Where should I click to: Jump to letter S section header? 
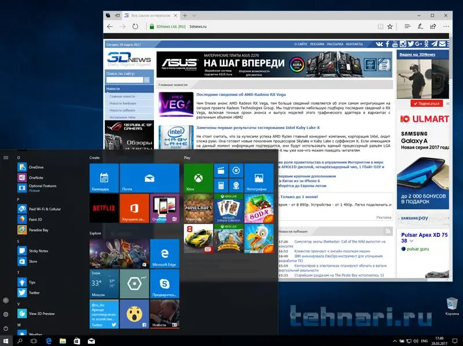click(19, 241)
